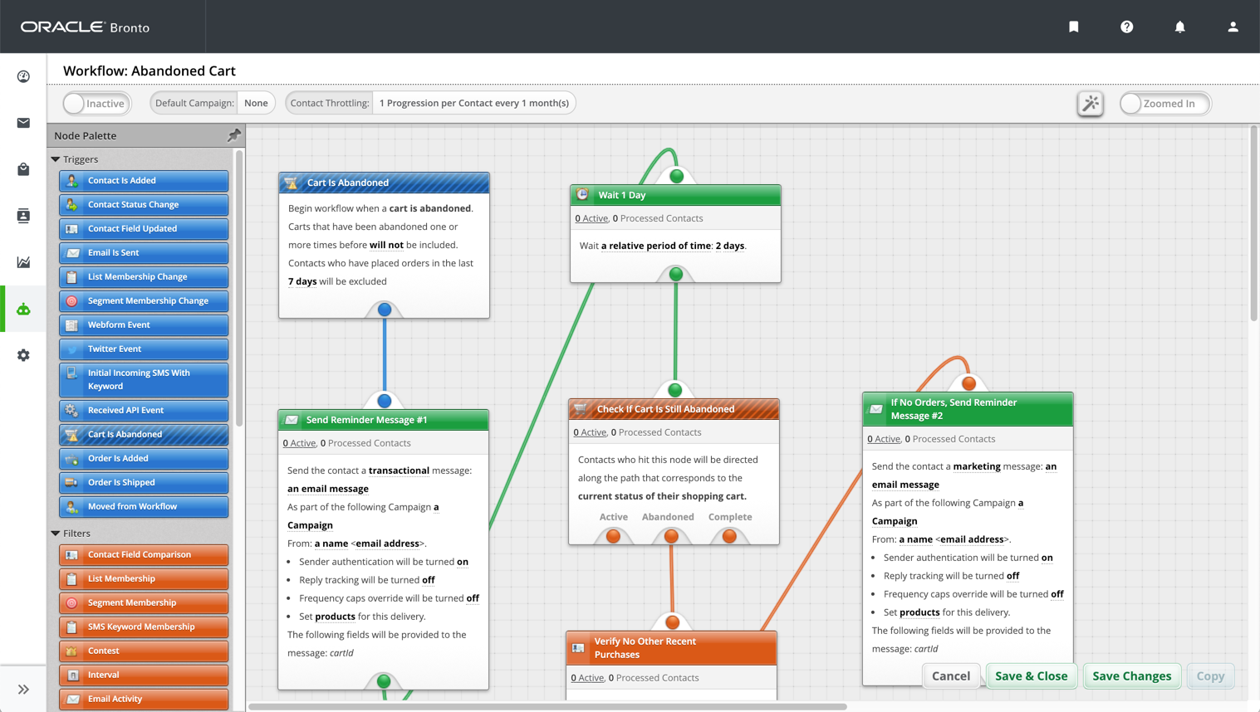Screen dimensions: 1260x712
Task: Select Received API Event trigger
Action: pos(144,410)
